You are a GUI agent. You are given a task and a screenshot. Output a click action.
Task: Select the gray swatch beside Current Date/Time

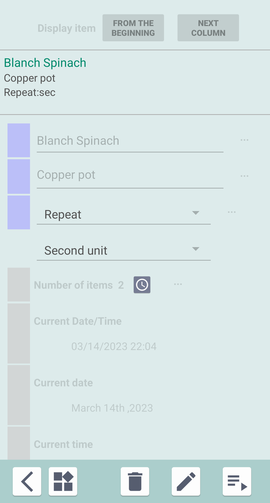tap(19, 333)
